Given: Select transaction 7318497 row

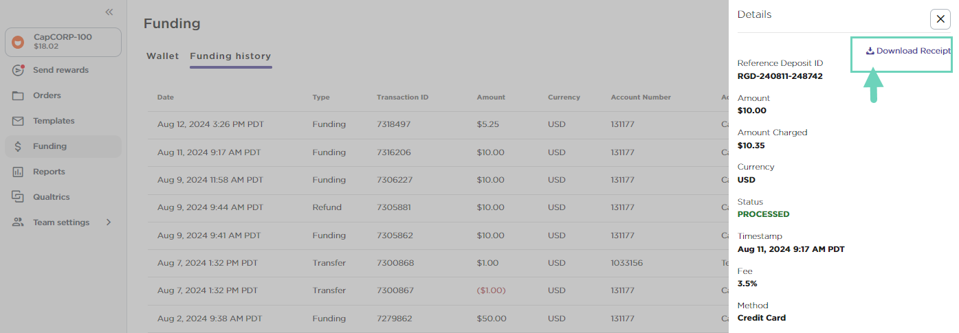Looking at the screenshot, I should [439, 125].
